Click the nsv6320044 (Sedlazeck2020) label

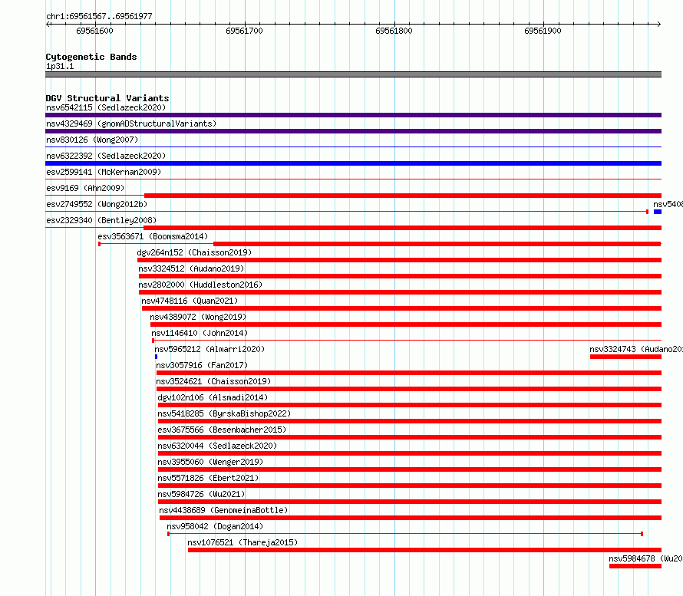217,446
